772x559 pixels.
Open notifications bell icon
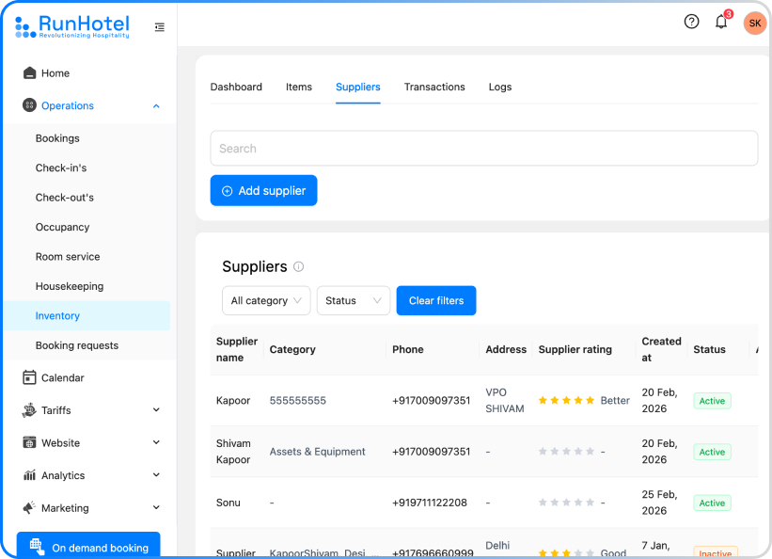[x=721, y=22]
